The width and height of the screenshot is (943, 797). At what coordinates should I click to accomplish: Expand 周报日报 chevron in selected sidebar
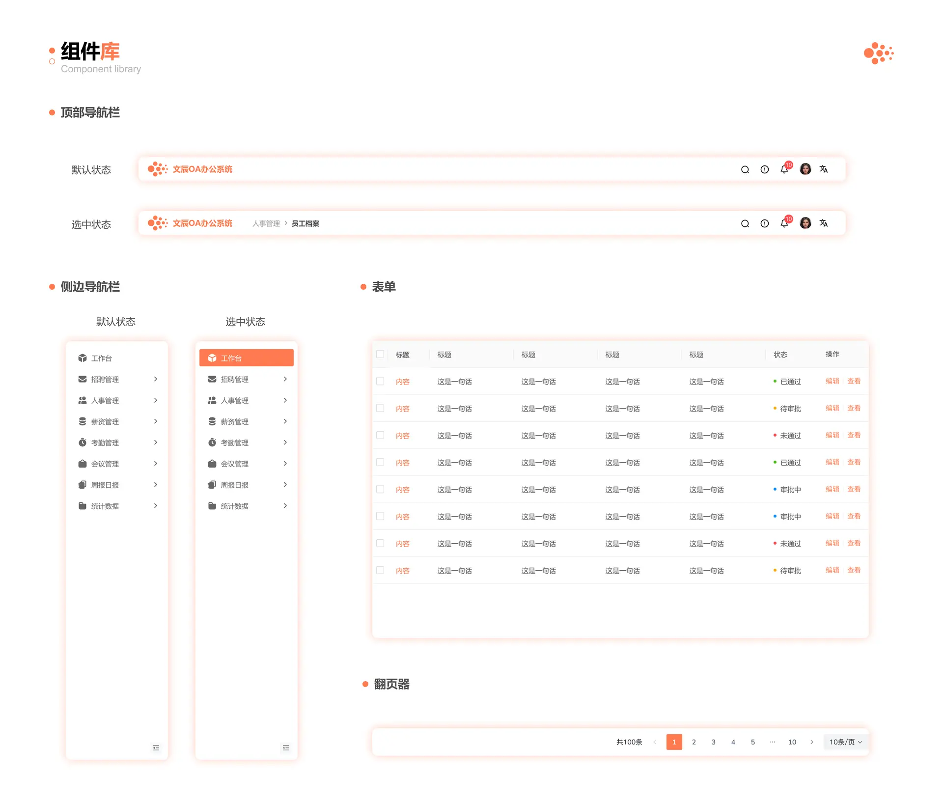coord(285,485)
